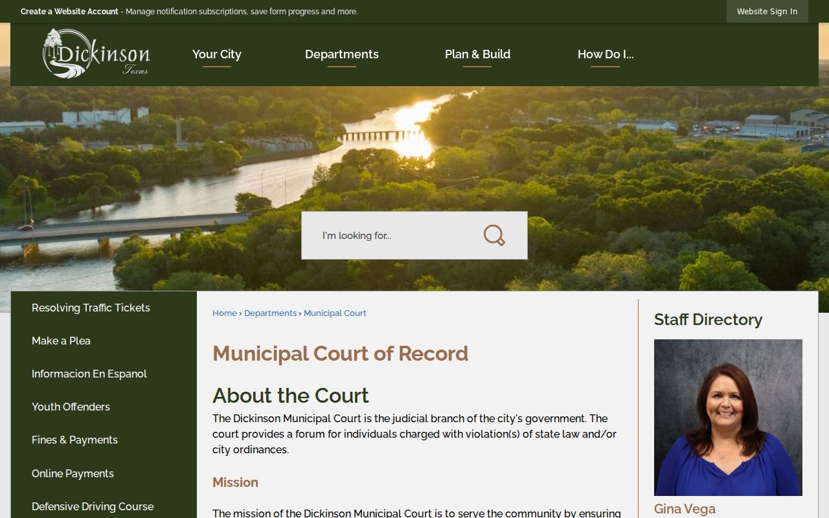829x518 pixels.
Task: Click the Home breadcrumb link
Action: coord(225,313)
